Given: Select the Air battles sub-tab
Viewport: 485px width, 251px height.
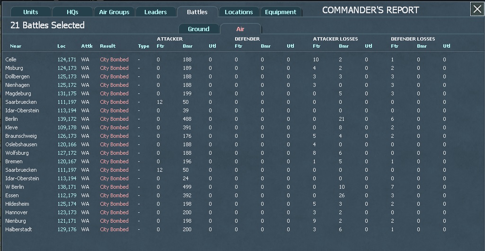Looking at the screenshot, I should pyautogui.click(x=240, y=29).
